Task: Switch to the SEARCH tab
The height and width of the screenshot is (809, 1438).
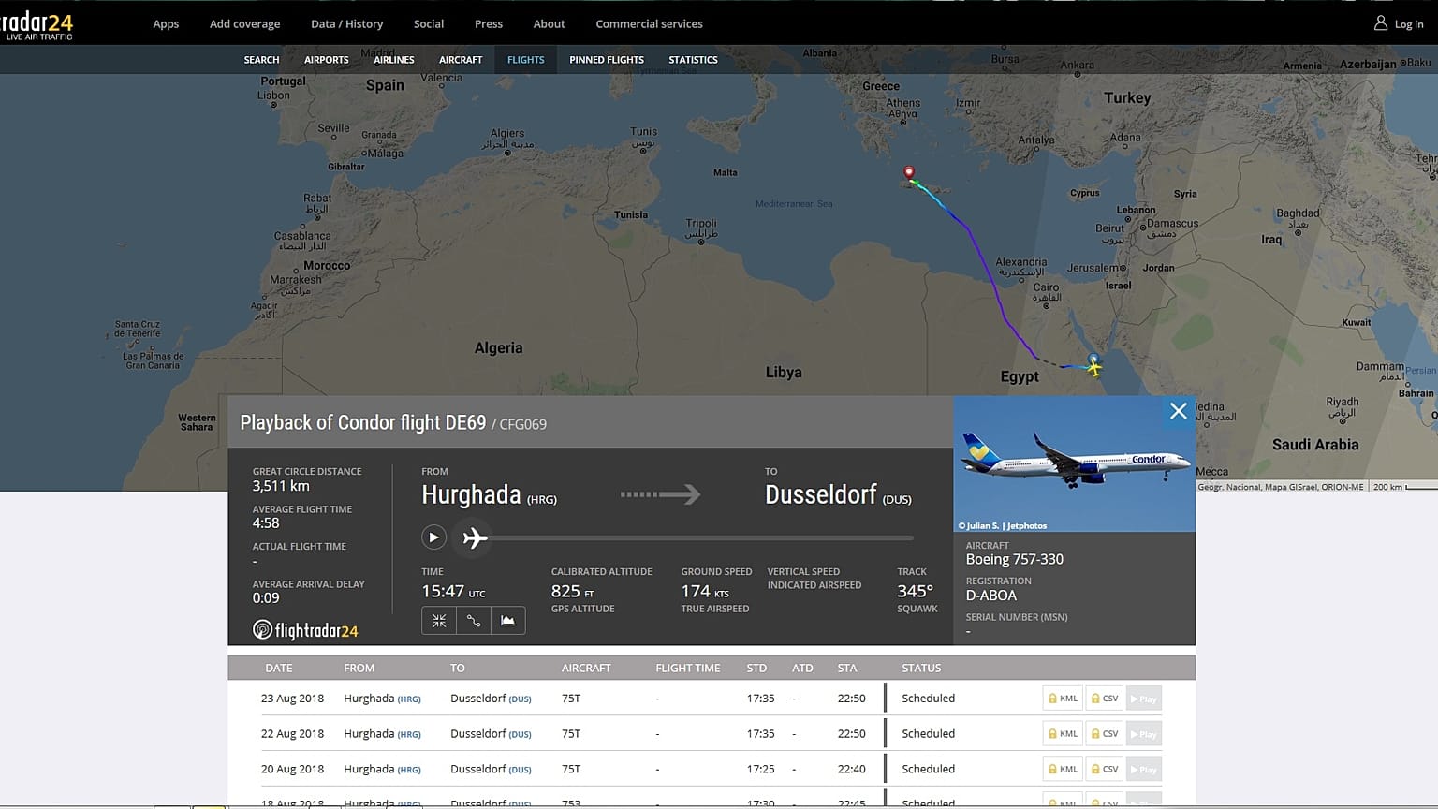Action: tap(261, 60)
